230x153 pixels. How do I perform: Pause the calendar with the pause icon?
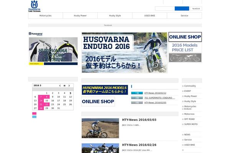pos(64,86)
